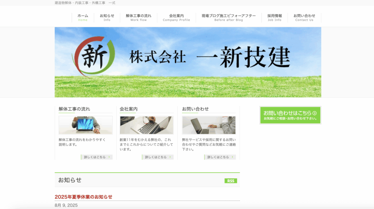Click 詳しくはこちら under お問い合わせ card
This screenshot has width=374, height=209.
pos(220,157)
